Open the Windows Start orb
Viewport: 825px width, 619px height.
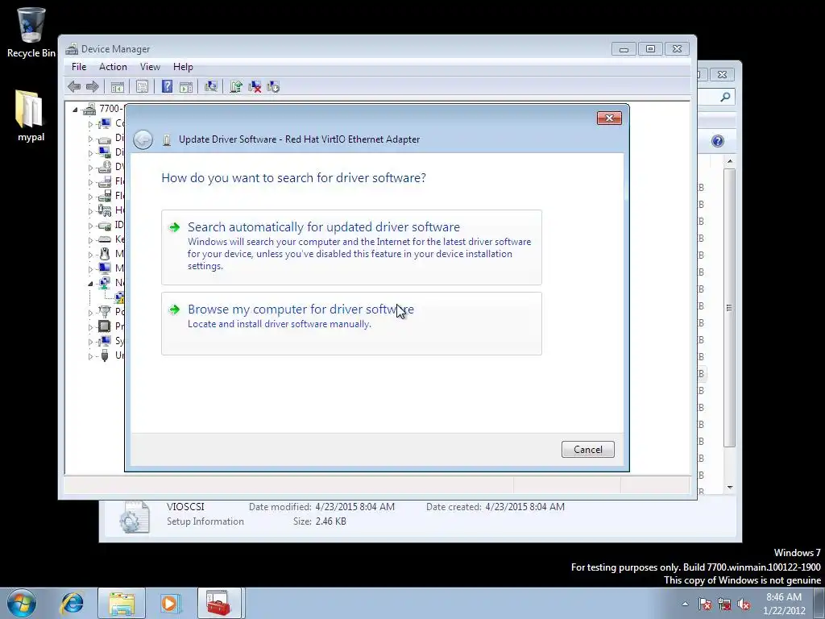tap(22, 603)
